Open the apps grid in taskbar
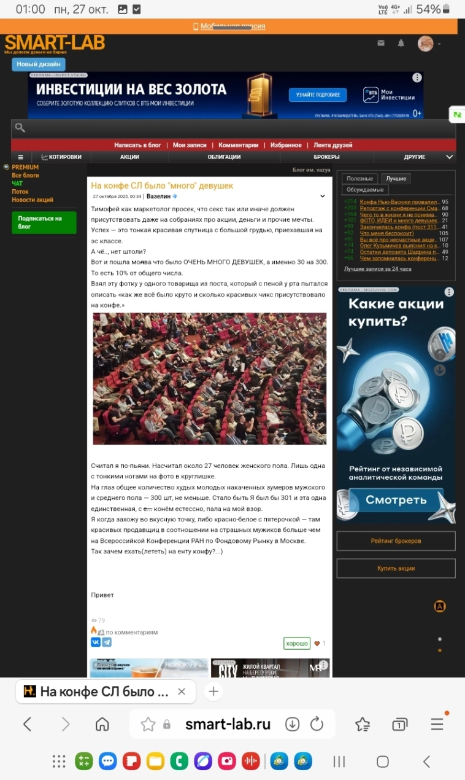Image resolution: width=465 pixels, height=780 pixels. coord(59,762)
